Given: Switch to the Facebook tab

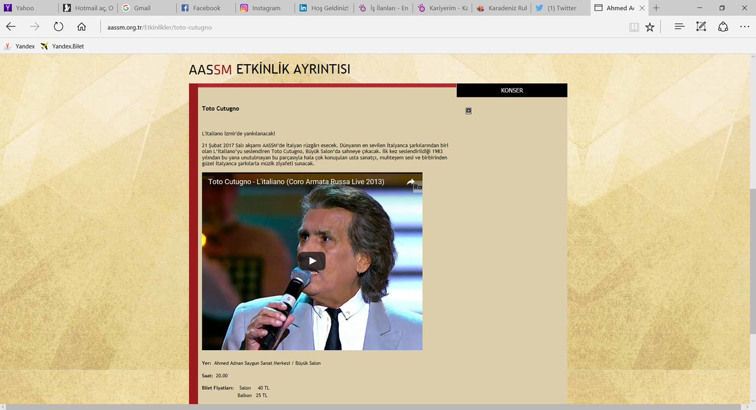Looking at the screenshot, I should click(x=202, y=8).
